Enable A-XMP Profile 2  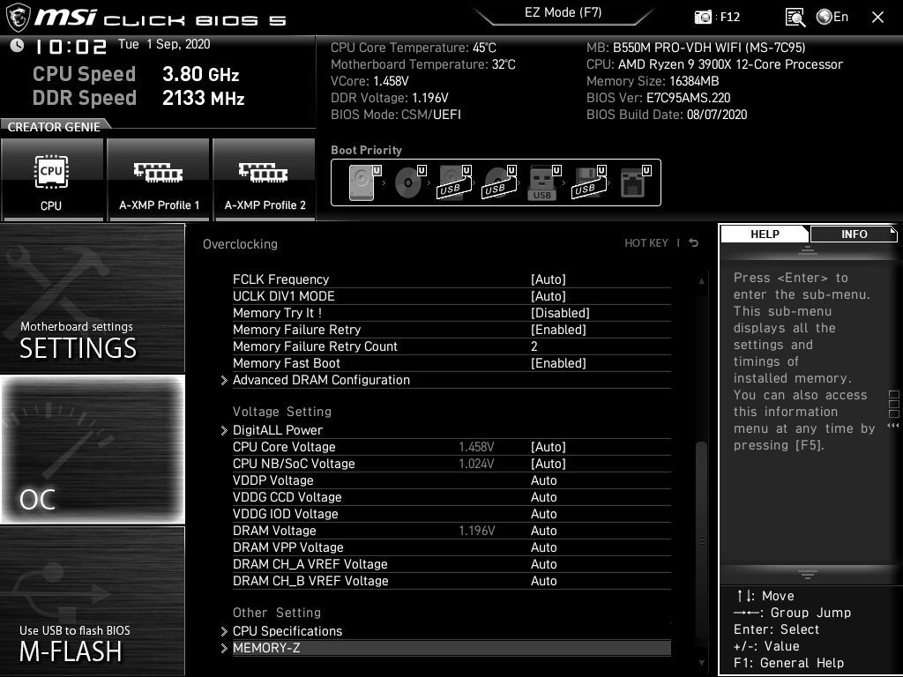[265, 180]
